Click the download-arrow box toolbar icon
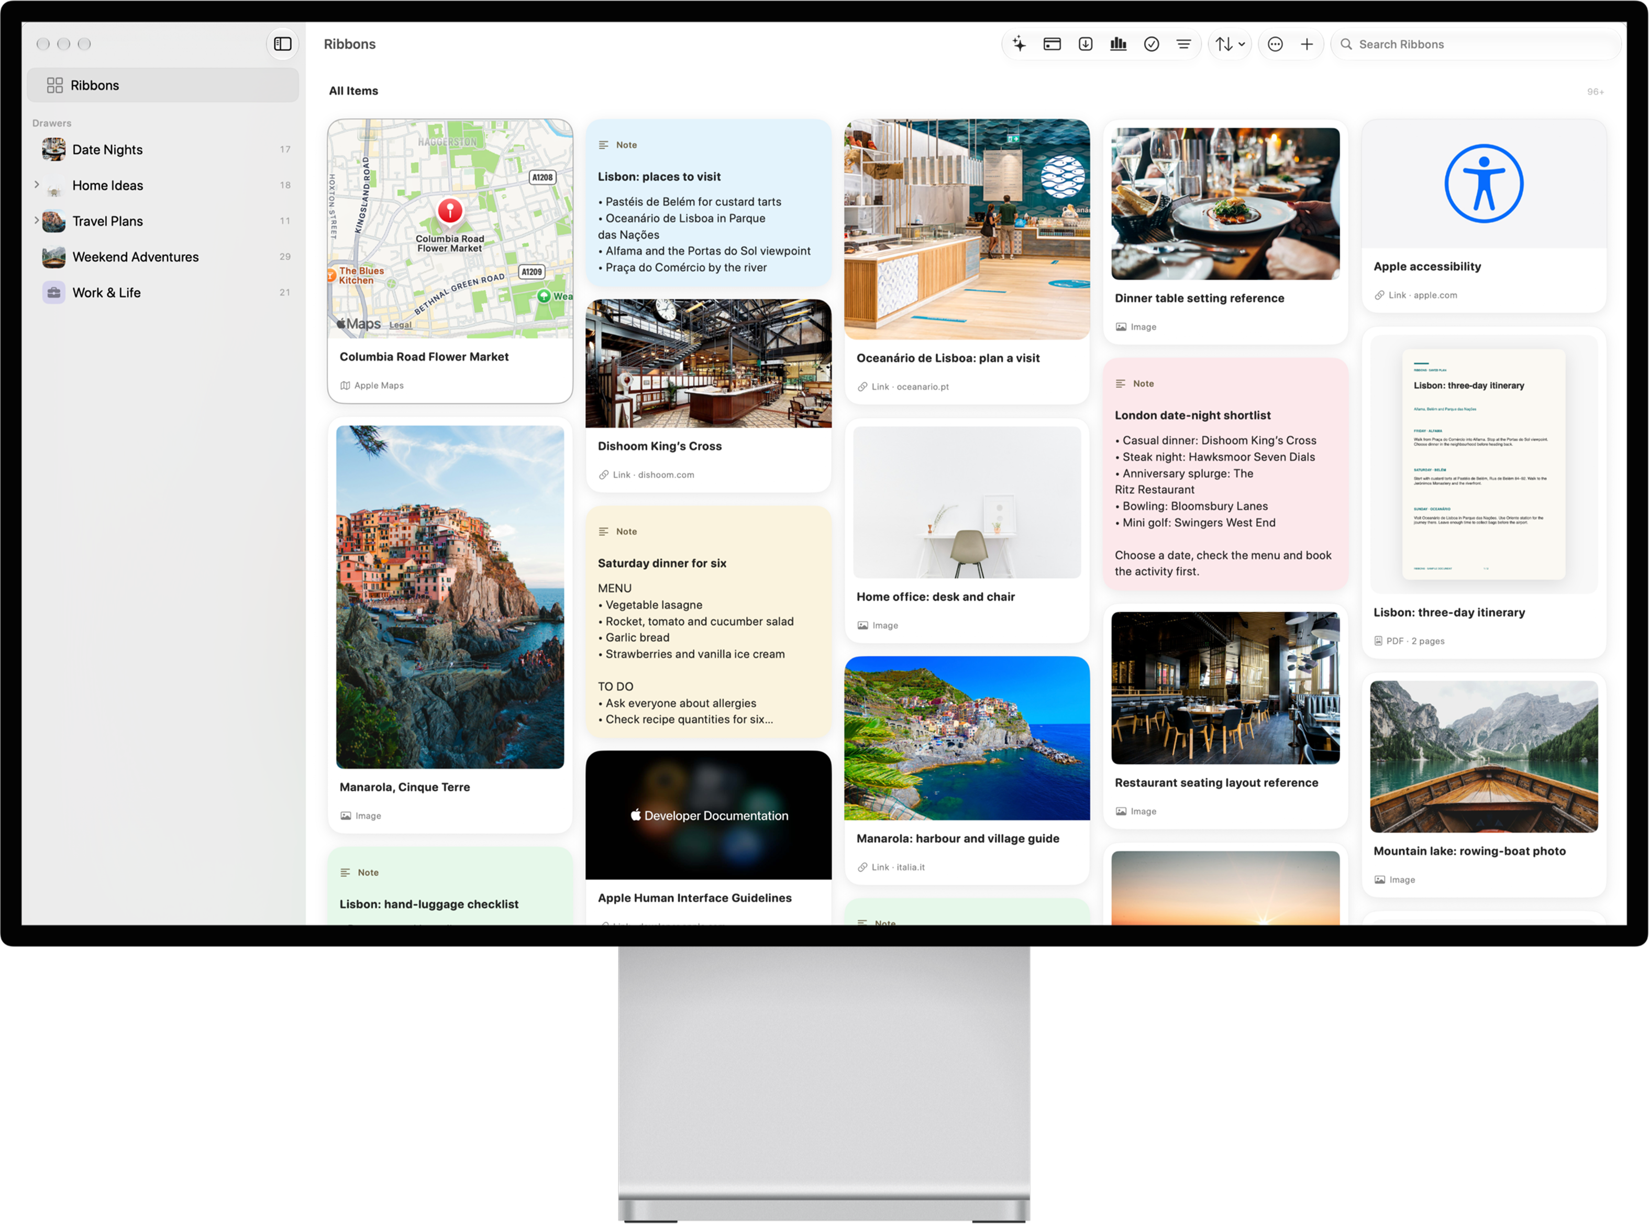Viewport: 1649px width, 1224px height. [1085, 43]
